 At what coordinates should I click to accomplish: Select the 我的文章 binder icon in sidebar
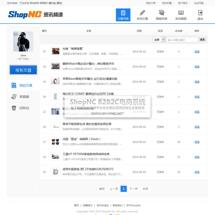coord(14,85)
